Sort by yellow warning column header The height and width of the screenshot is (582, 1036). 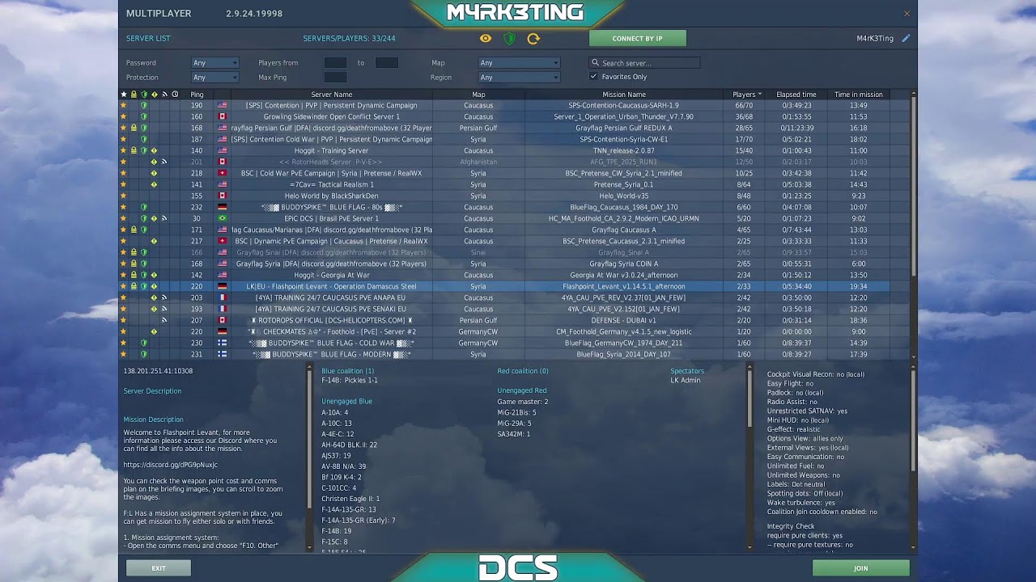(x=155, y=95)
